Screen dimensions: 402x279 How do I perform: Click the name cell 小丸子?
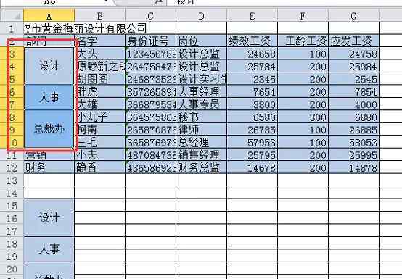[x=99, y=117]
